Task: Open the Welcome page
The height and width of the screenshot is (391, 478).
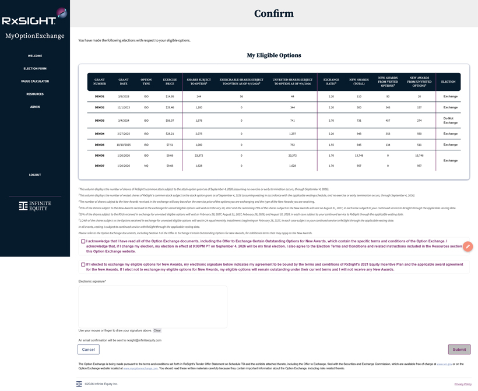Action: [35, 56]
